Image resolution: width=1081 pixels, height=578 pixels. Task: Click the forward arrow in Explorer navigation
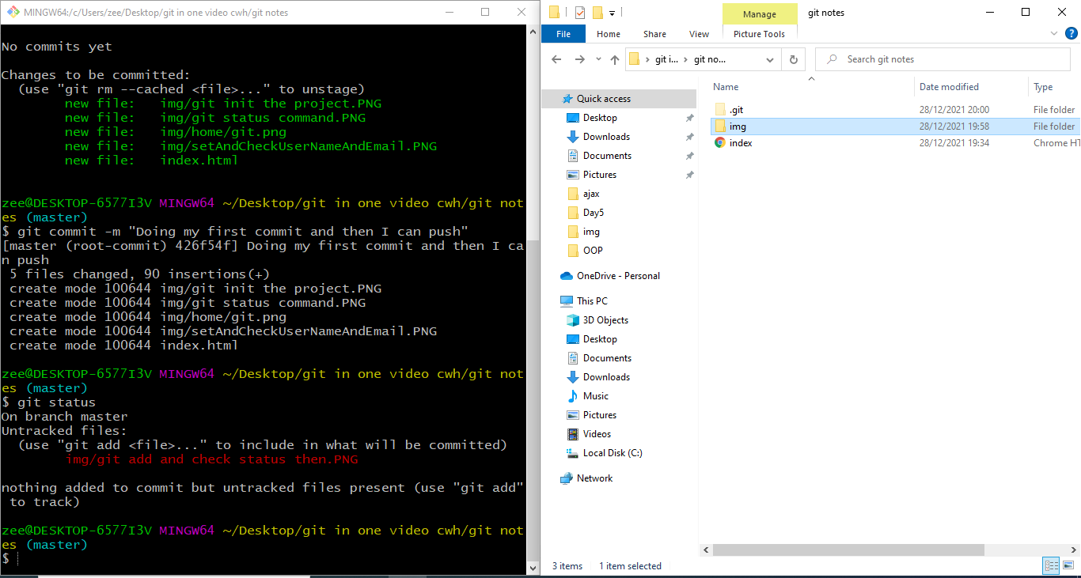pos(579,59)
